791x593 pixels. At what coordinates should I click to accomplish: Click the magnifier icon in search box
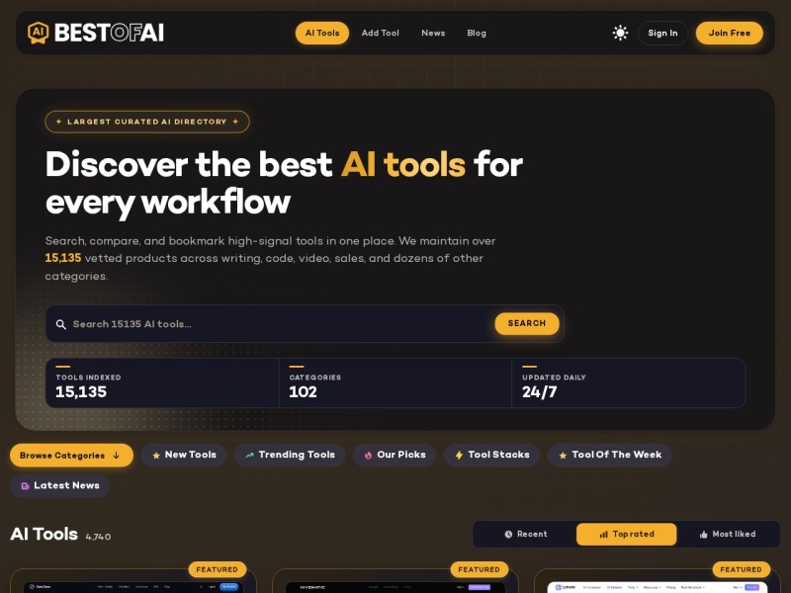click(60, 324)
